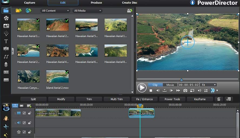
Task: Open the Particle Room icon
Action: [x=6, y=34]
